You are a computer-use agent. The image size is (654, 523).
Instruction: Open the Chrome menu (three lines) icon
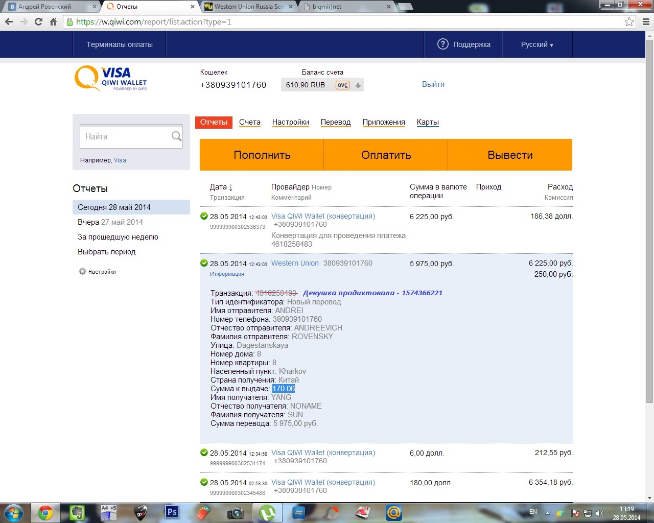tap(646, 21)
